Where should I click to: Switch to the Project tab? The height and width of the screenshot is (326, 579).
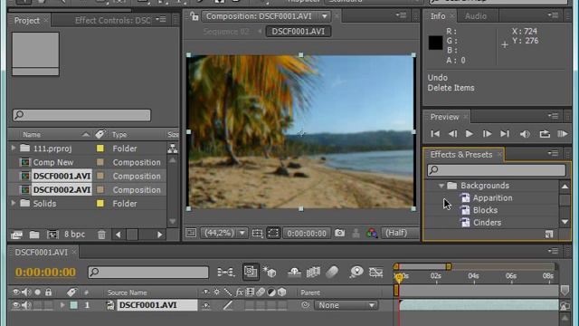[x=27, y=20]
